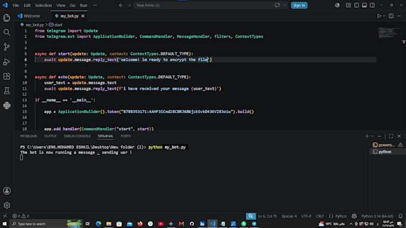The image size is (406, 228).
Task: Click Ln 6, Col 75 cursor position
Action: tap(267, 216)
